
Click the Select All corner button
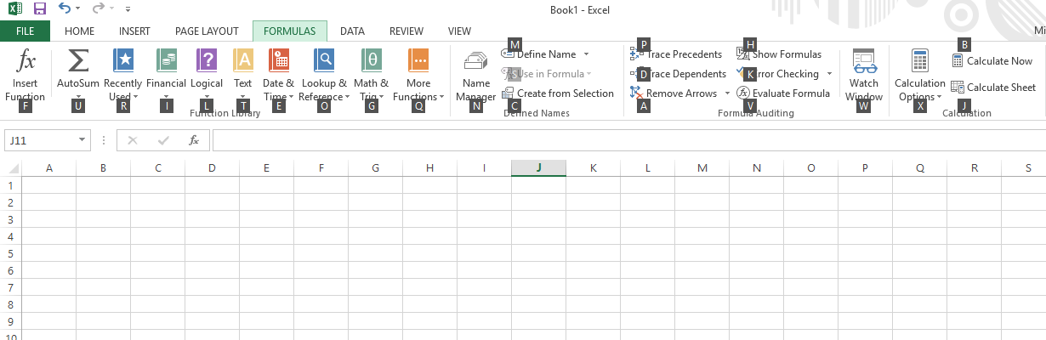(10, 168)
